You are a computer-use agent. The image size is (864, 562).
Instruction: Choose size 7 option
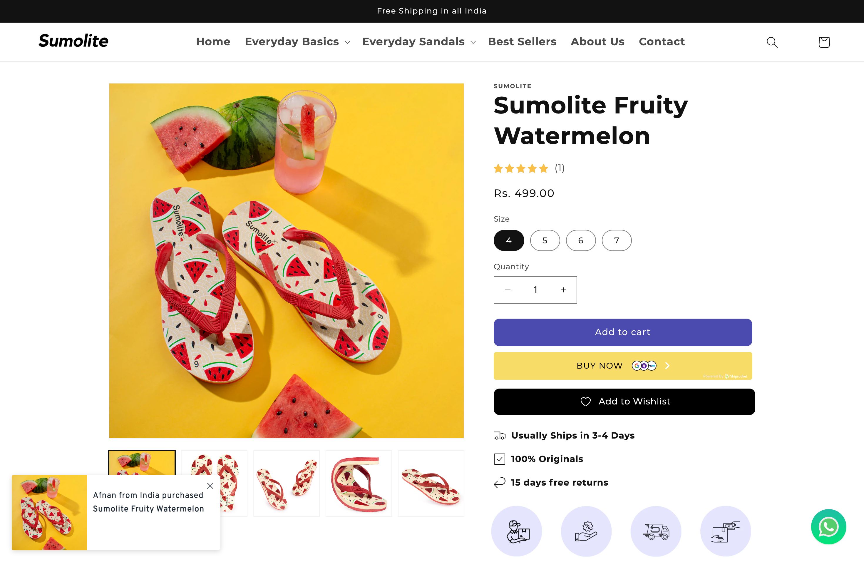[x=617, y=240]
